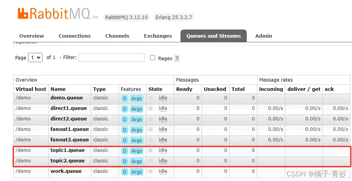
Task: Open the direct2.queue queue link
Action: [x=69, y=119]
